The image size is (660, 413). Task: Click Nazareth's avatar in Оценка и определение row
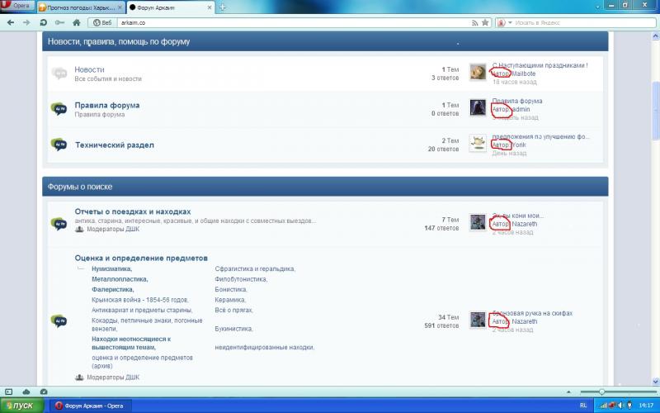(477, 320)
